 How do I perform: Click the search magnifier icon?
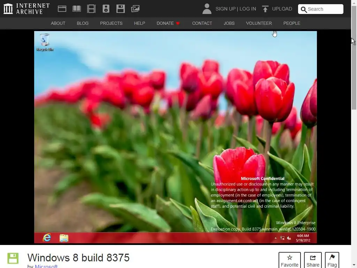click(304, 9)
